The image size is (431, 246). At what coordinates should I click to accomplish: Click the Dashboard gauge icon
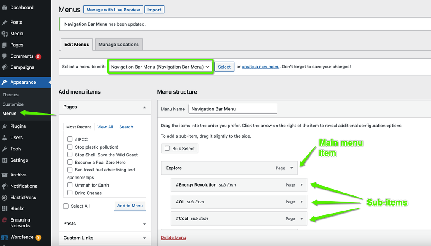point(4,8)
